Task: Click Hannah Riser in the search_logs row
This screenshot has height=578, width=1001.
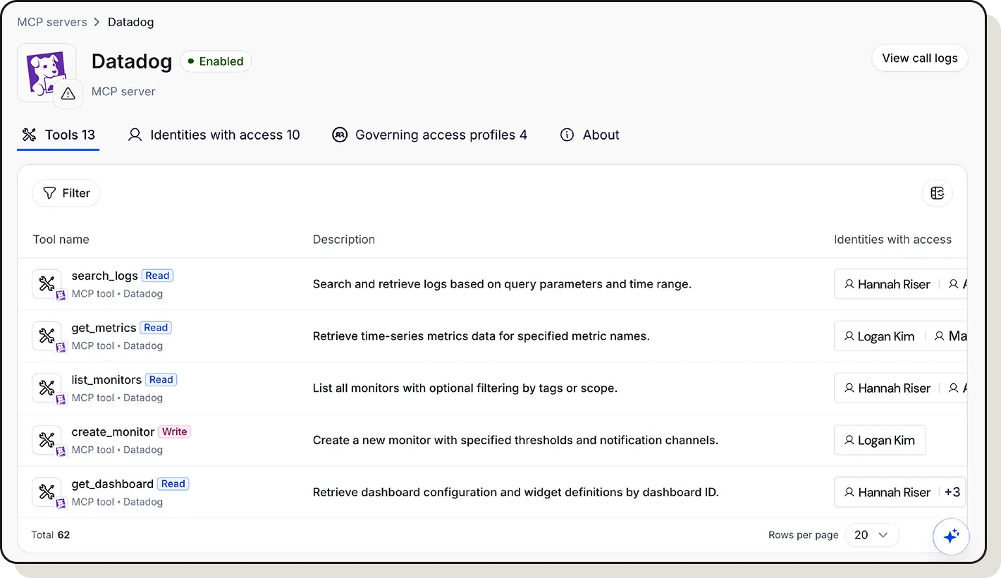Action: click(x=887, y=284)
